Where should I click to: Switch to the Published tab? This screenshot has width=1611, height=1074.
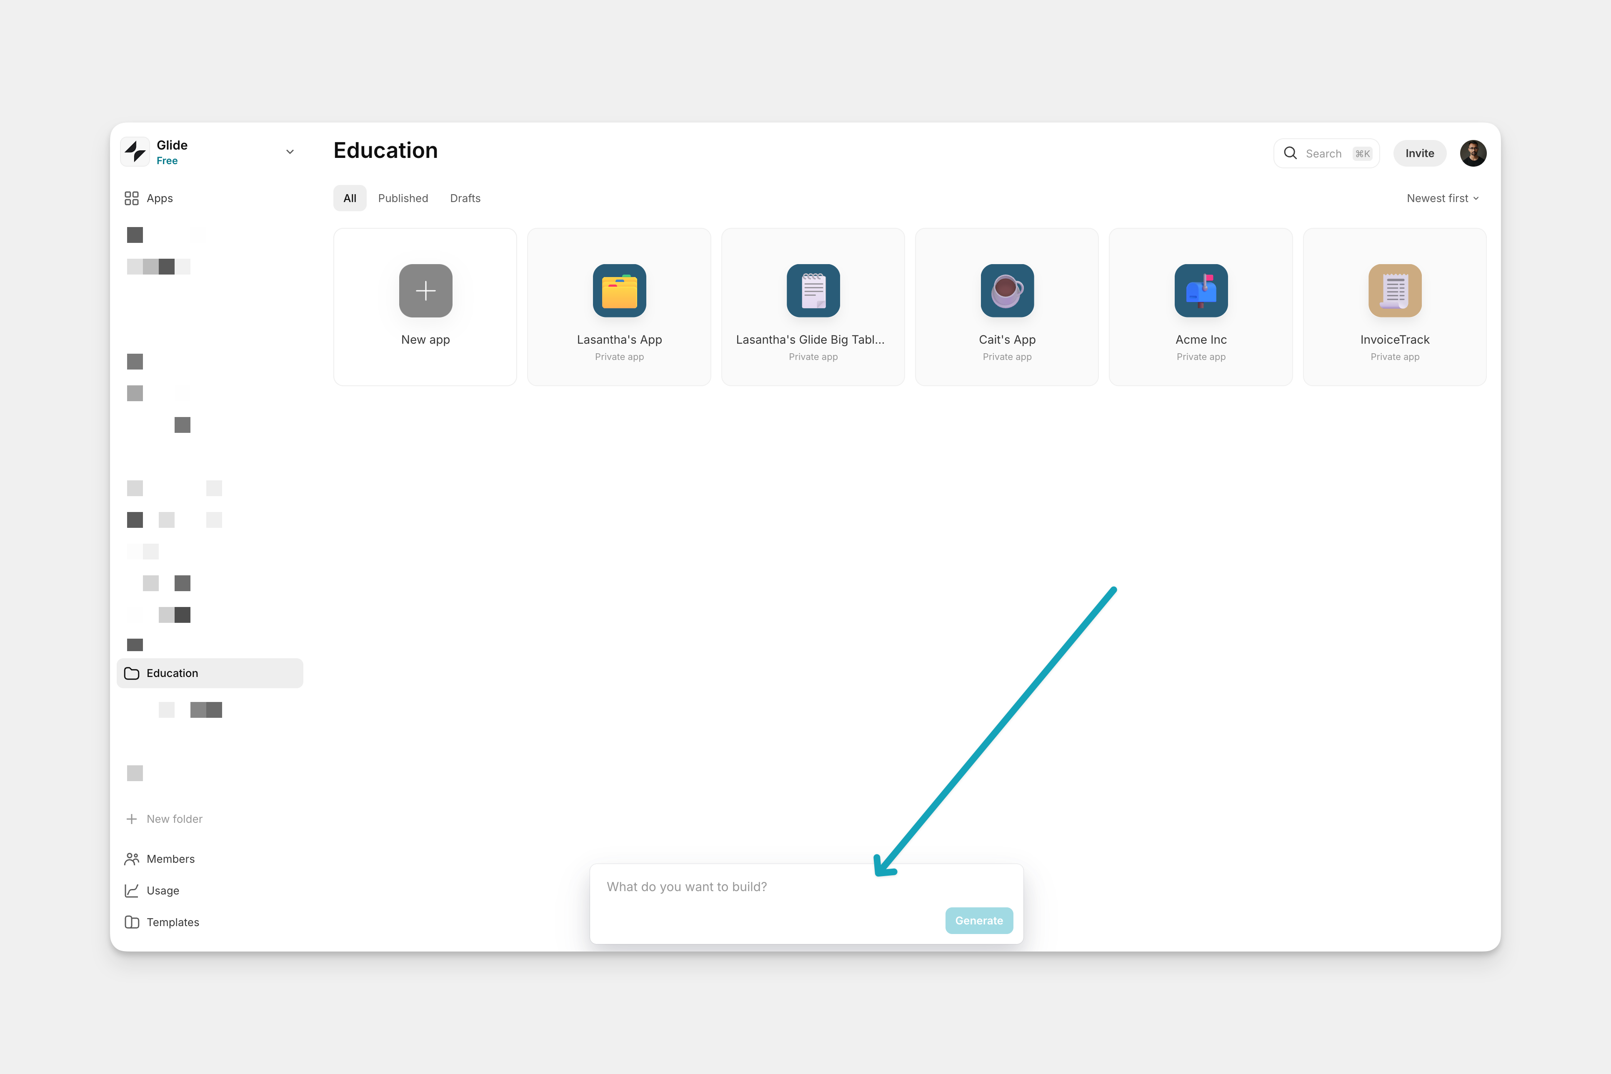click(x=403, y=198)
